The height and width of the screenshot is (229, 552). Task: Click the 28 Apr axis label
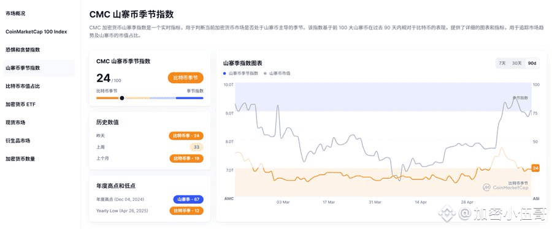point(467,202)
